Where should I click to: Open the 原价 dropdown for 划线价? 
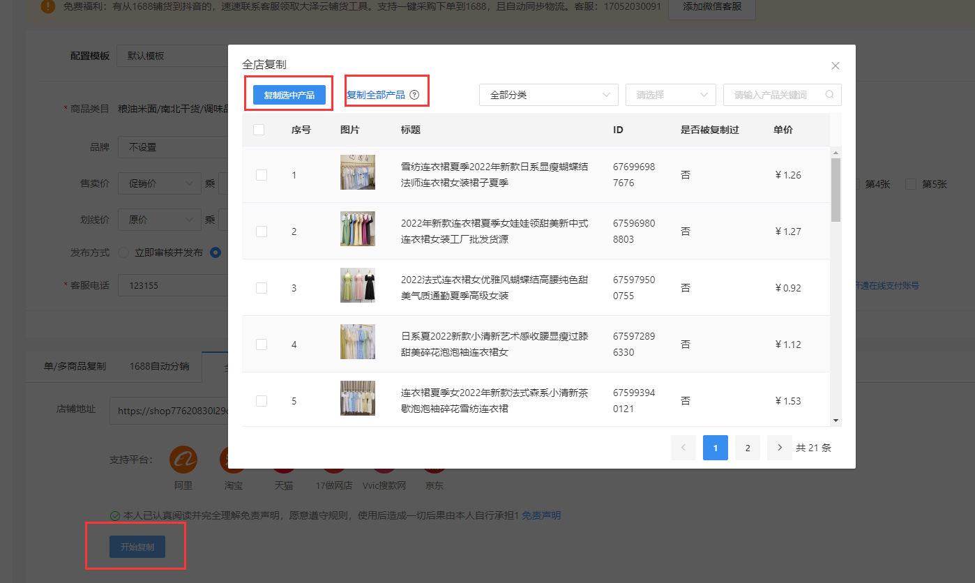pyautogui.click(x=160, y=220)
